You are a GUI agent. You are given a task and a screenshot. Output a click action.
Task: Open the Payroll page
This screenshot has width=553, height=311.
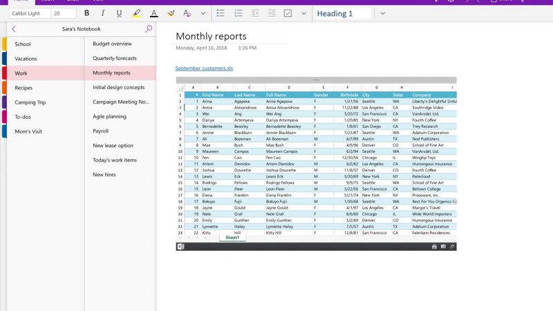(x=120, y=131)
